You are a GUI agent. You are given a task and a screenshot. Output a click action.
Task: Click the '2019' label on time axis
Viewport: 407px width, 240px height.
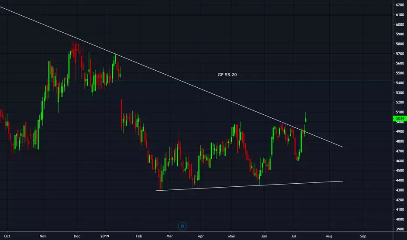click(105, 236)
